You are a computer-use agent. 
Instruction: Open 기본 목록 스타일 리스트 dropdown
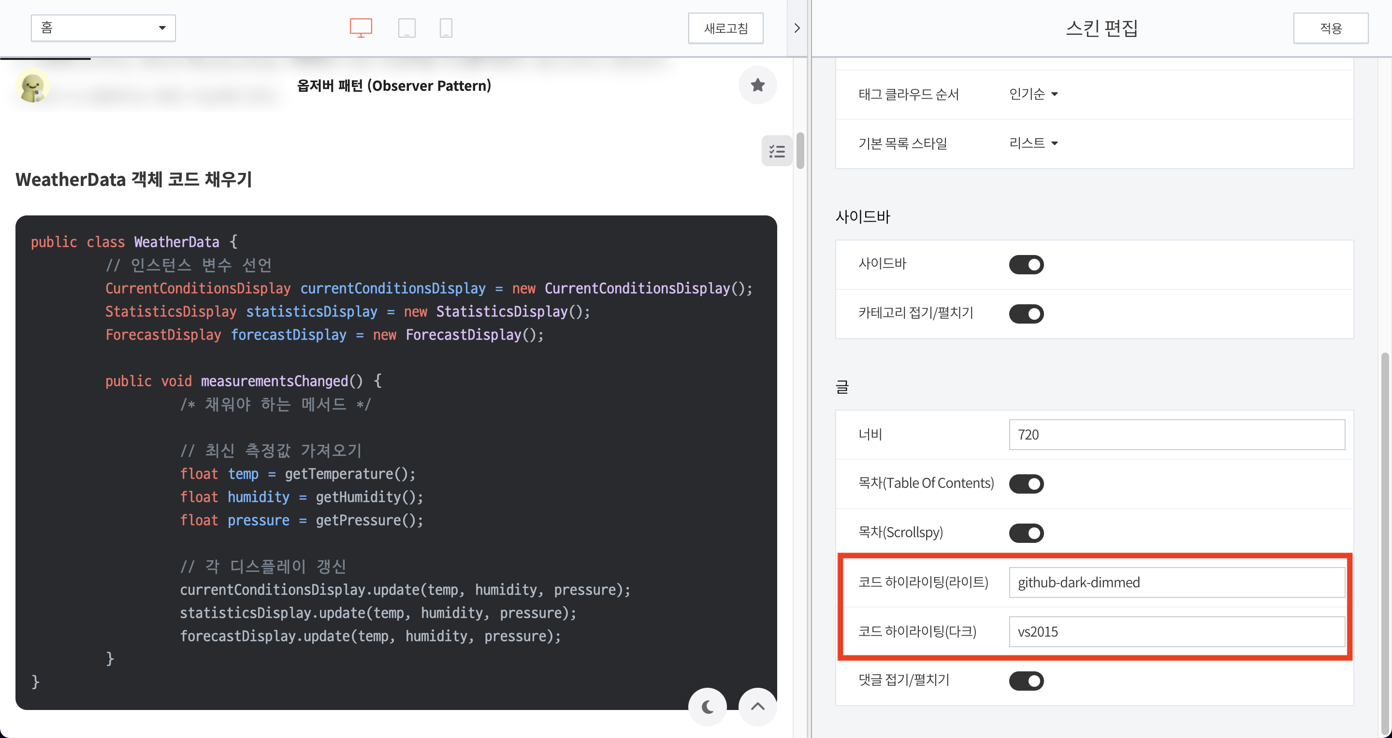point(1033,143)
